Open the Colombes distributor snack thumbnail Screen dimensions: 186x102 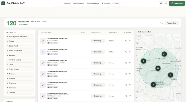tap(43, 41)
